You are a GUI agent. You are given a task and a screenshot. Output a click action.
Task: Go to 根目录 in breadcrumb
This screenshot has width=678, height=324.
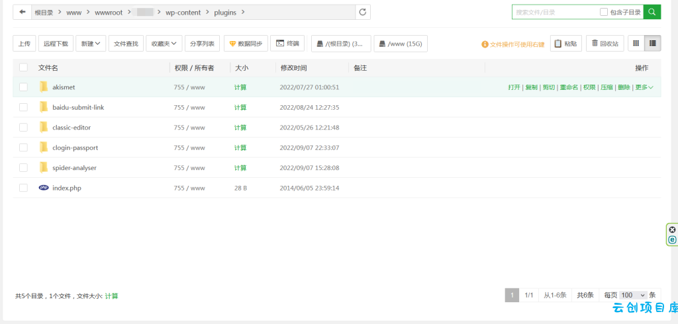point(44,13)
